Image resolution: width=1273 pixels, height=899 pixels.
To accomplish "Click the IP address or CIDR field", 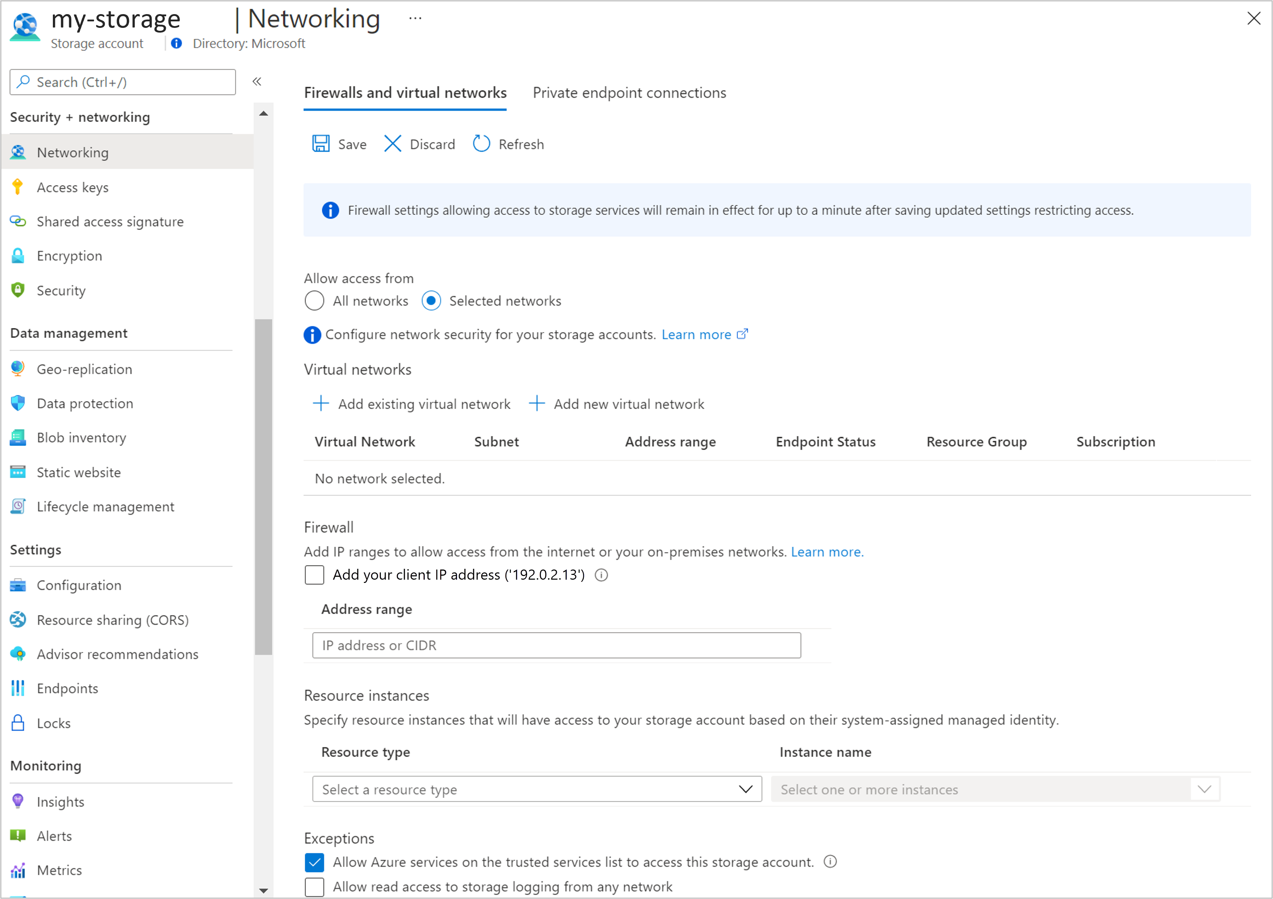I will [x=556, y=646].
